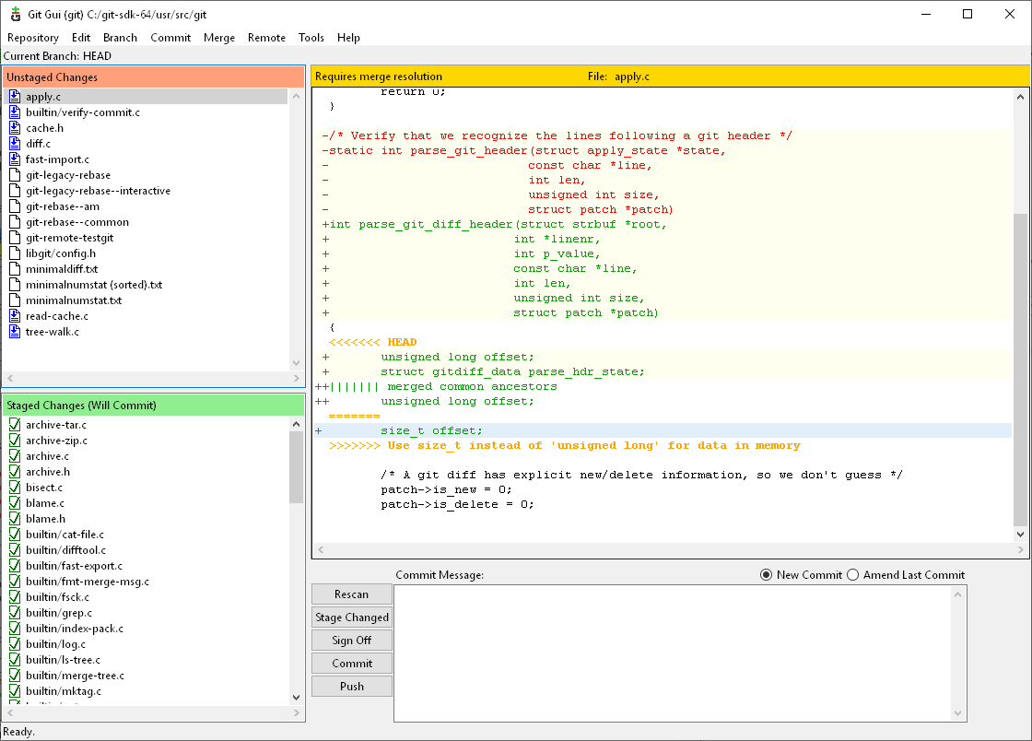Select the Amend Last Commit option

[853, 574]
